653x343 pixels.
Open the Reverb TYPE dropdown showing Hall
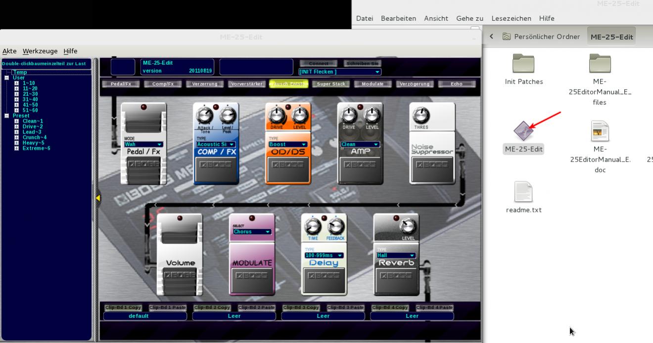396,256
